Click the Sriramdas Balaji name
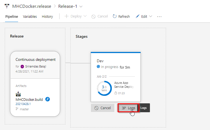This screenshot has width=210, height=130. point(36,66)
